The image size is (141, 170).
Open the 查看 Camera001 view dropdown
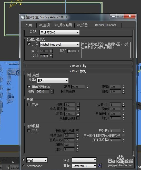pyautogui.click(x=84, y=166)
